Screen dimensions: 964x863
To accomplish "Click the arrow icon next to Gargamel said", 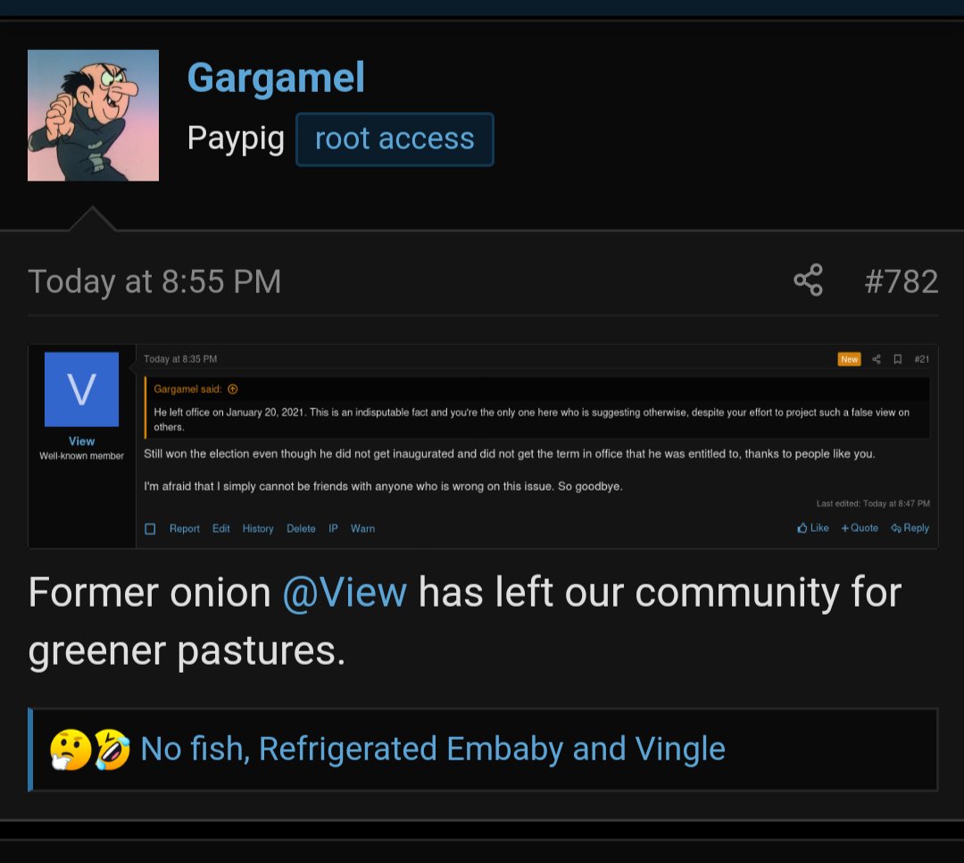I will coord(232,389).
